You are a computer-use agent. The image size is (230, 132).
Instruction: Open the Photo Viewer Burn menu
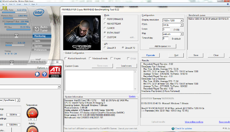point(27,4)
